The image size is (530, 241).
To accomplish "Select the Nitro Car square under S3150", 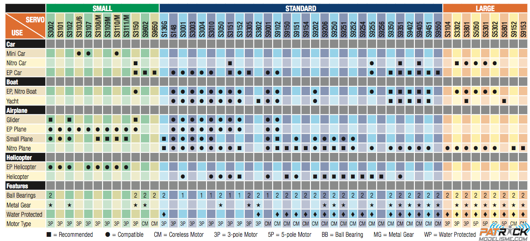I will coord(135,63).
